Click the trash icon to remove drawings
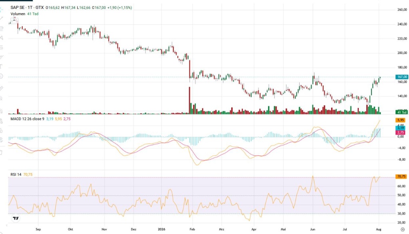The image size is (409, 234). [1, 152]
